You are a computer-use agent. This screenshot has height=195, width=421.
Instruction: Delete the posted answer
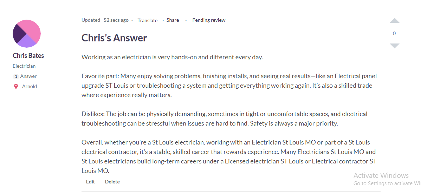click(x=112, y=182)
